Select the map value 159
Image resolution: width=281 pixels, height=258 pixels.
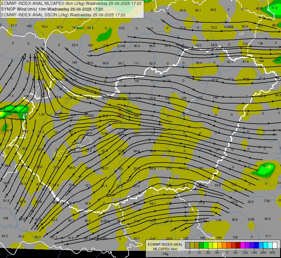(202, 238)
